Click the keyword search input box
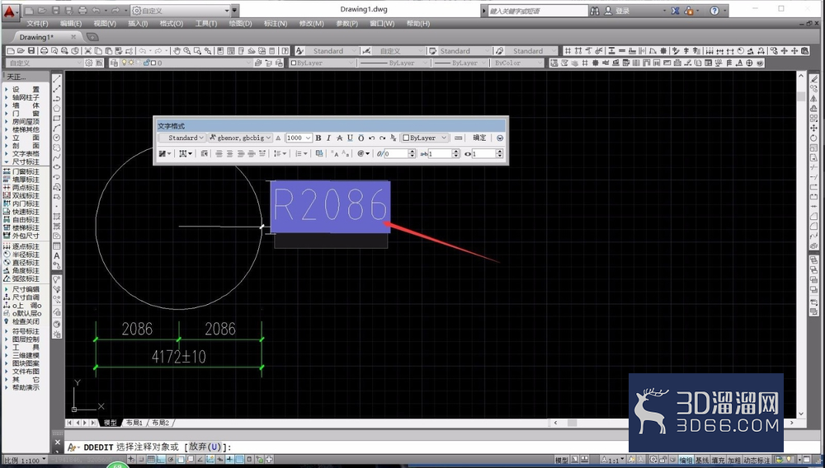Screen dimensions: 825x468 (537, 11)
